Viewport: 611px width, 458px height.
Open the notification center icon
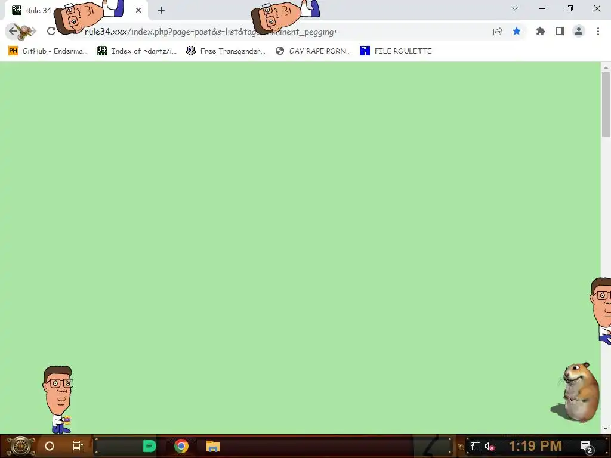(x=587, y=447)
